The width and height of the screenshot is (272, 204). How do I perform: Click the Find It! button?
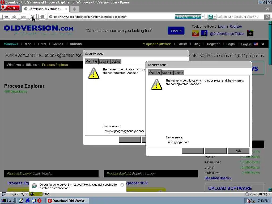[176, 31]
